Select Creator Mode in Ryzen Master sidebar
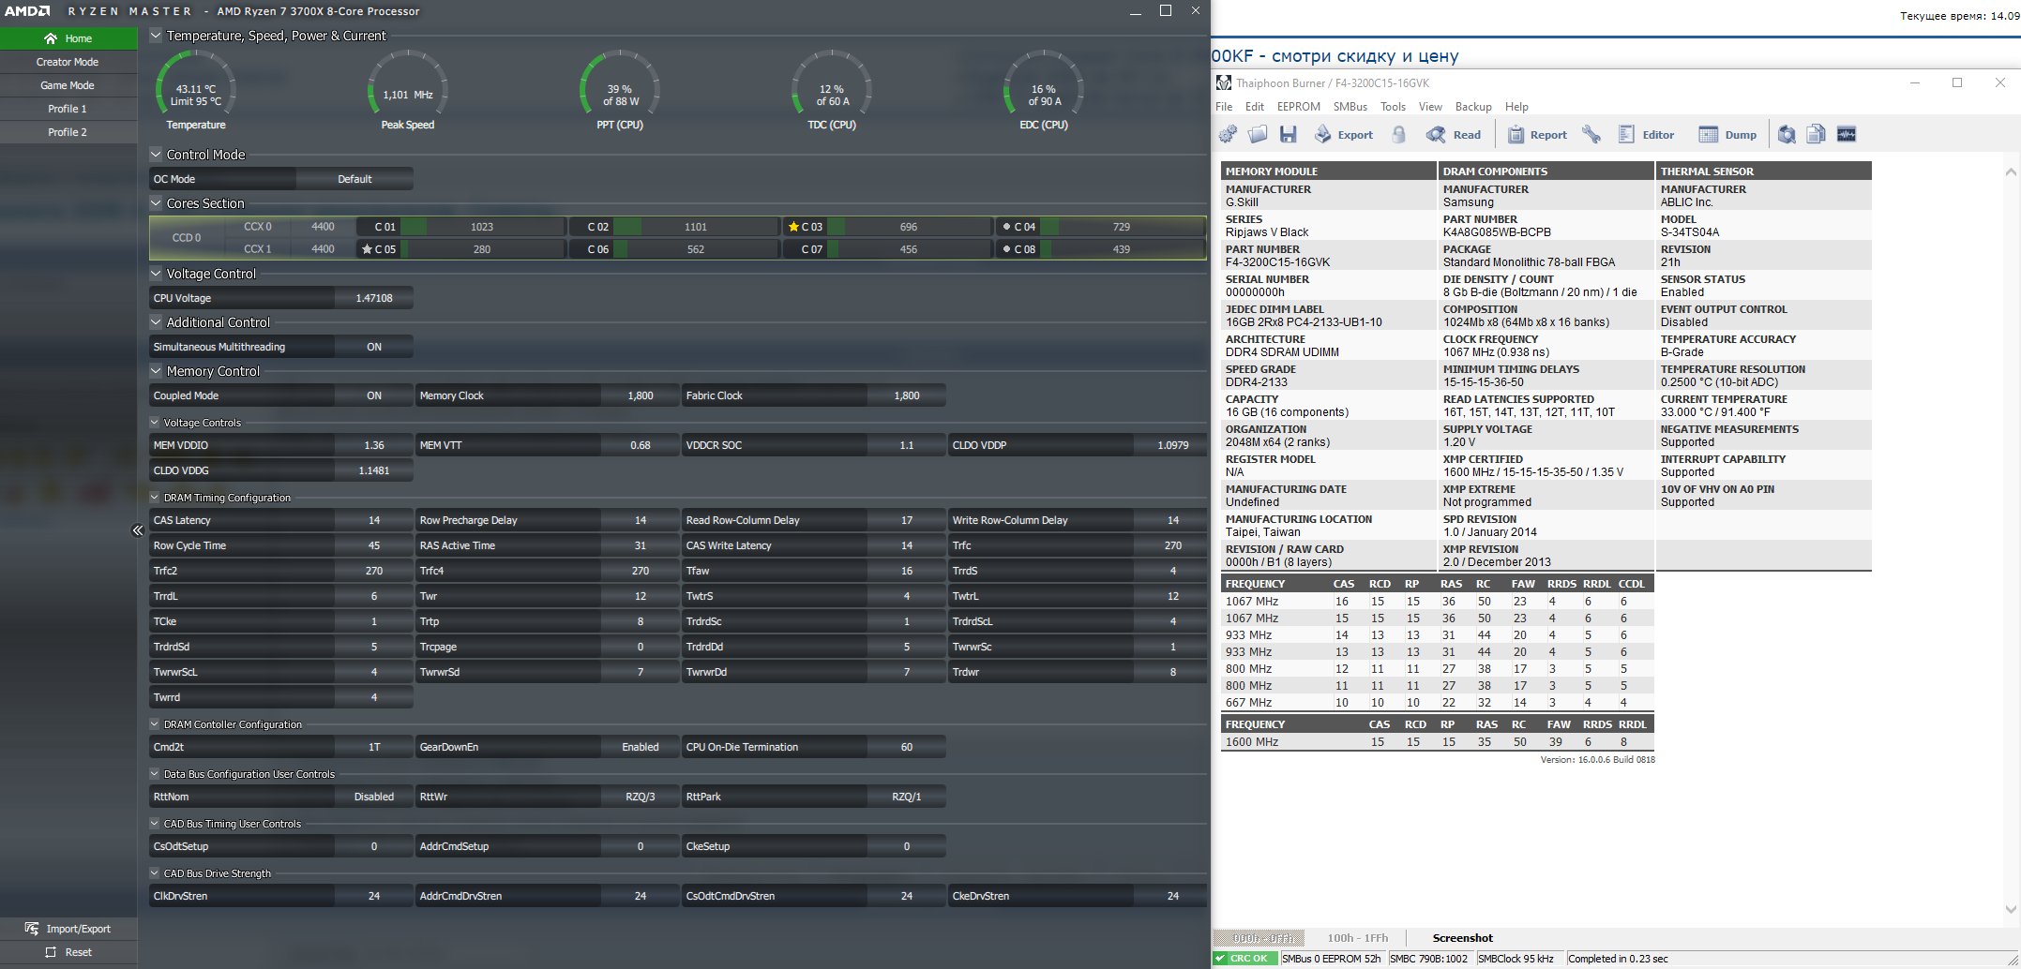The height and width of the screenshot is (969, 2021). [68, 62]
